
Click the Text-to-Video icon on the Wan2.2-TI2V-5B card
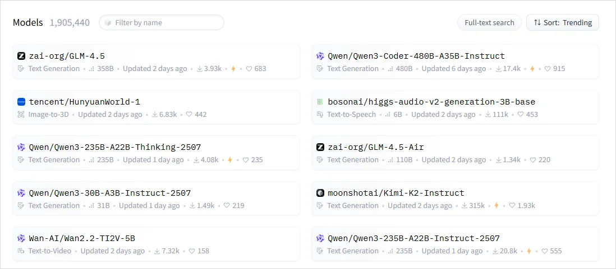tap(21, 251)
